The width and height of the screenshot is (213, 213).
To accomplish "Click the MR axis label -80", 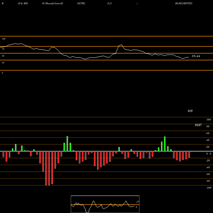I will tap(208, 181).
